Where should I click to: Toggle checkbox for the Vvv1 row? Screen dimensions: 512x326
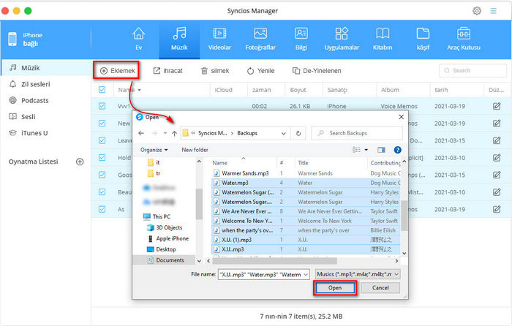click(x=102, y=106)
